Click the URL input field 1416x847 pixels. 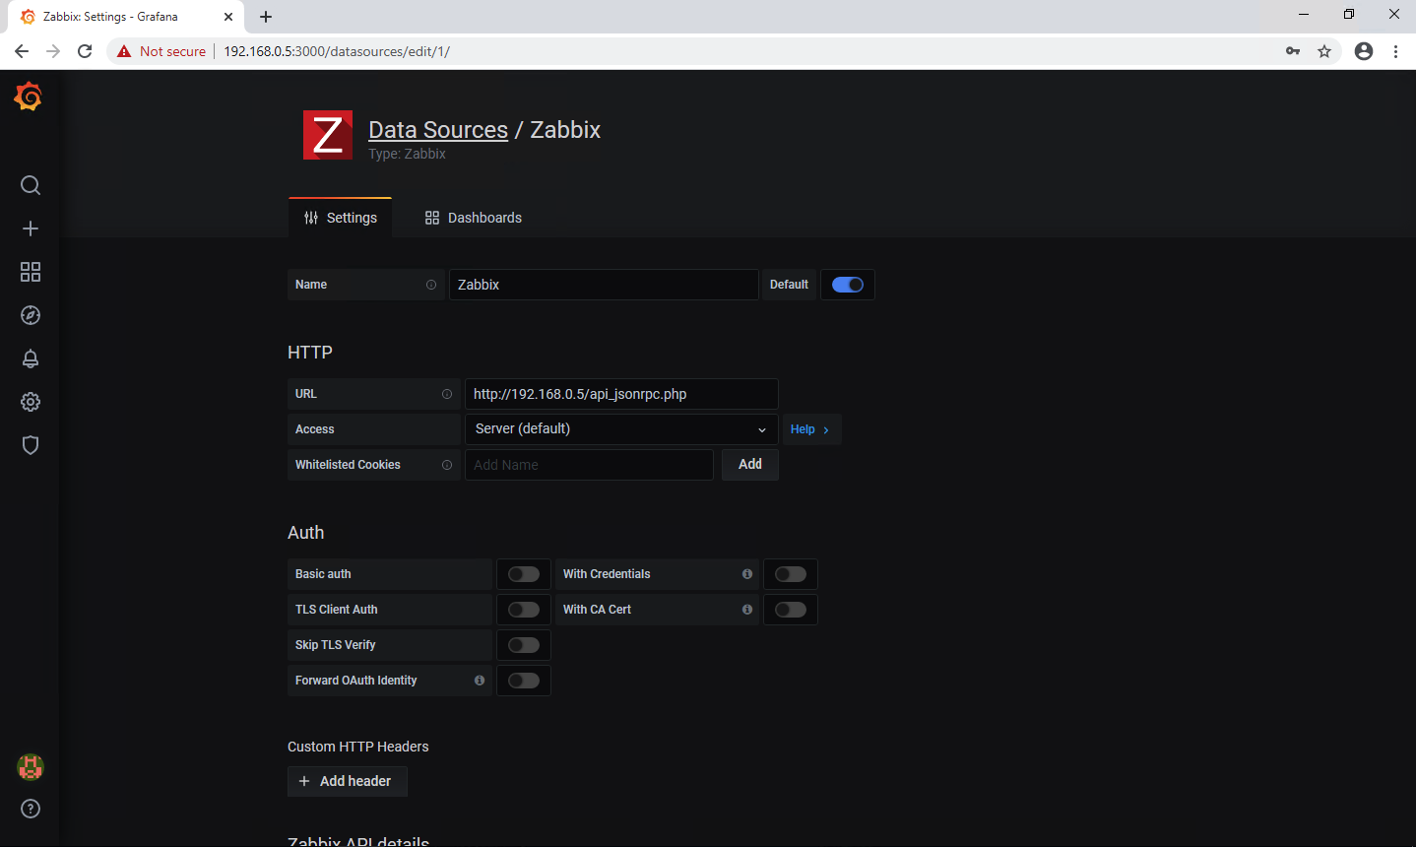621,394
